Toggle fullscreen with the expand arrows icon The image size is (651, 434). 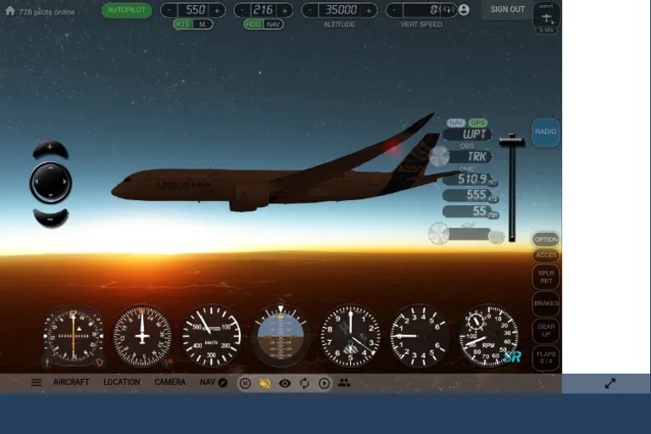point(610,383)
